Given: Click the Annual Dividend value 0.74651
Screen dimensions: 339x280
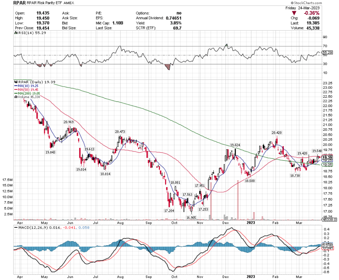Looking at the screenshot, I should click(174, 18).
